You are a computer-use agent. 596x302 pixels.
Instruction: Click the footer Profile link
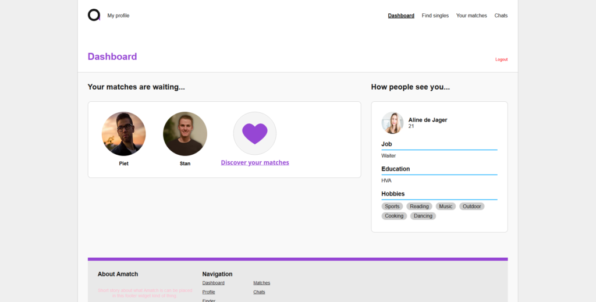click(x=208, y=292)
